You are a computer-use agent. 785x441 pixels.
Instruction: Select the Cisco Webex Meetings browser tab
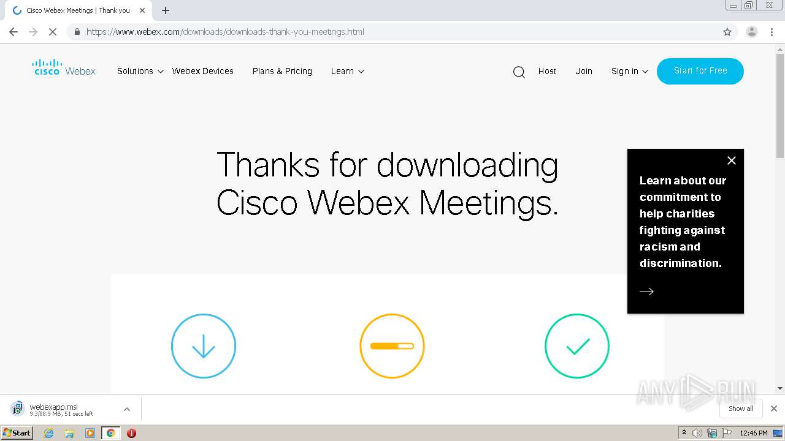click(x=78, y=10)
